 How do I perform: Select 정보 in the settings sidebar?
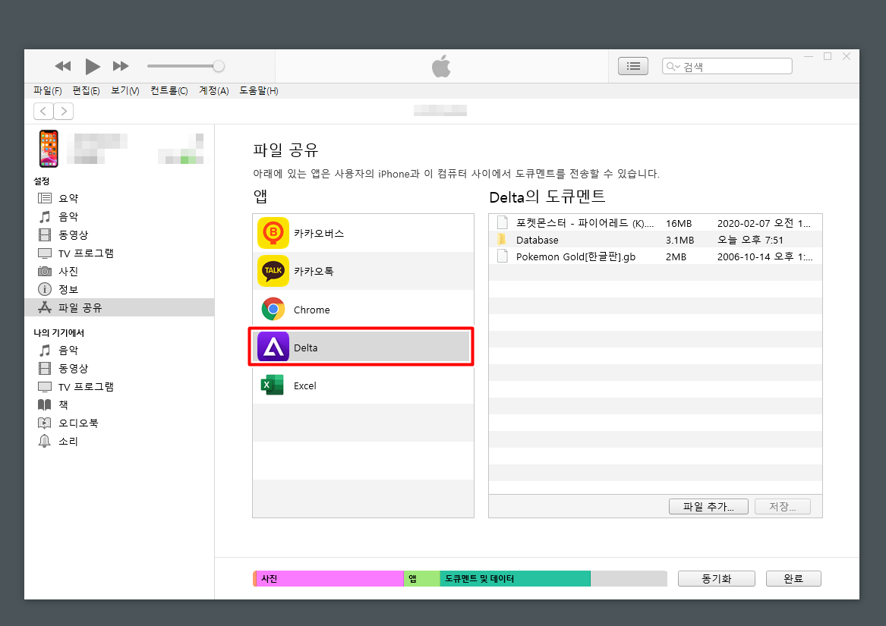point(119,289)
